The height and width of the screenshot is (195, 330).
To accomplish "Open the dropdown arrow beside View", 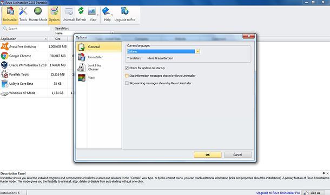I will coord(98,15).
